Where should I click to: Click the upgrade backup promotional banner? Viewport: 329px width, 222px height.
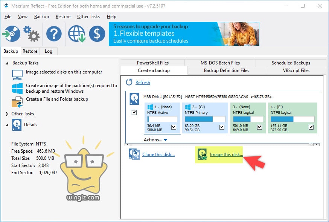click(x=184, y=34)
